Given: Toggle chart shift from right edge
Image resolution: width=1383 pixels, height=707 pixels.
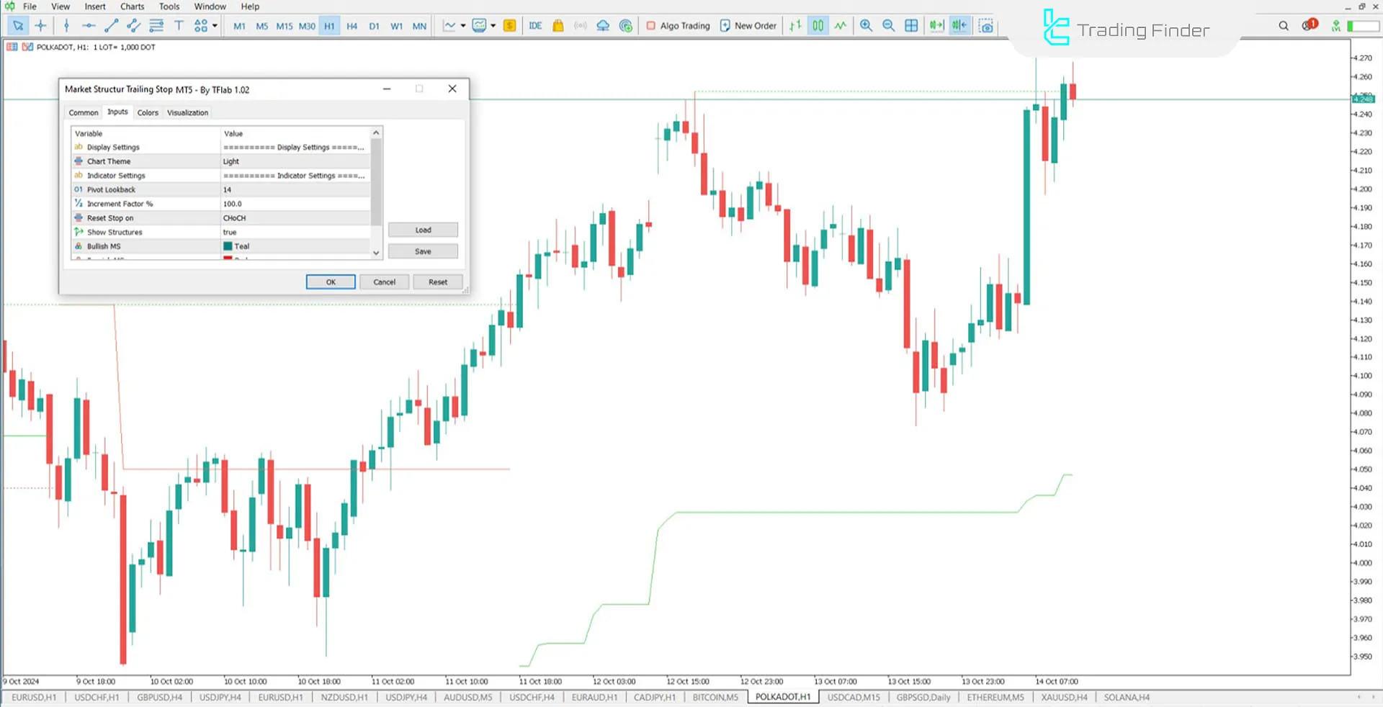Looking at the screenshot, I should [x=959, y=25].
